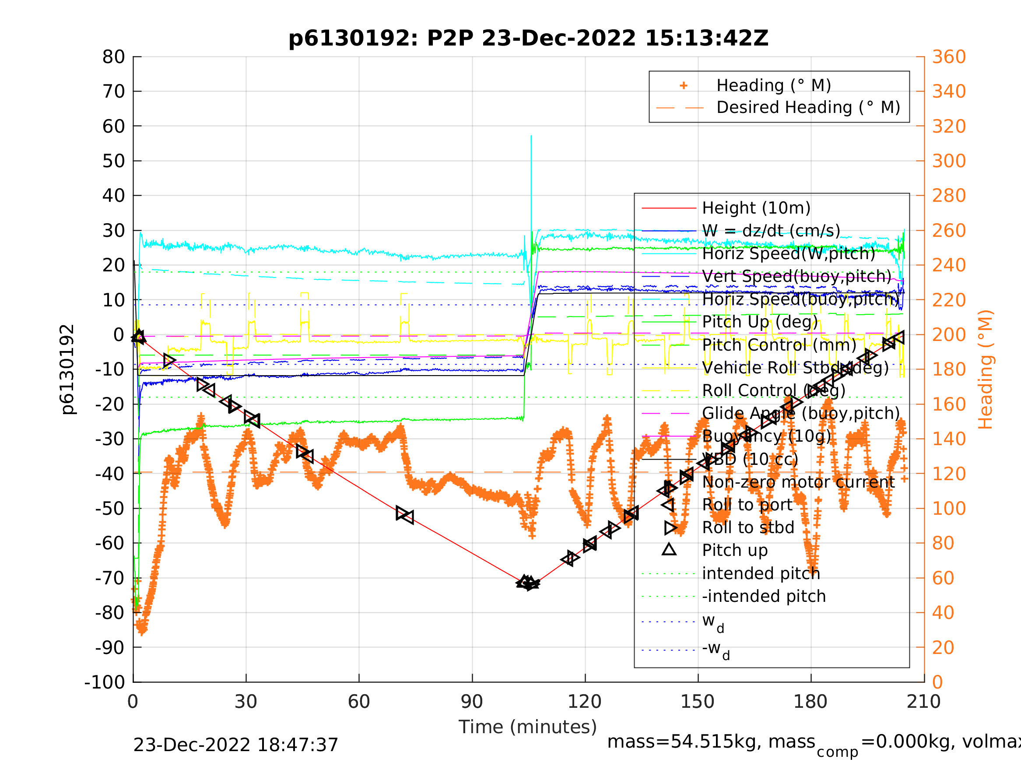Click the red Height (10m) legend line

(669, 208)
